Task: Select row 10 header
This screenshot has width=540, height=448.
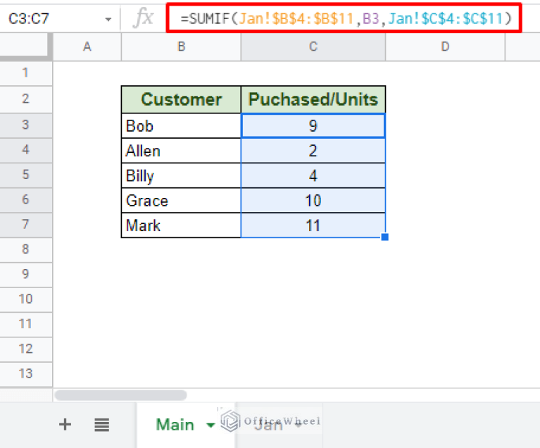Action: pos(25,299)
